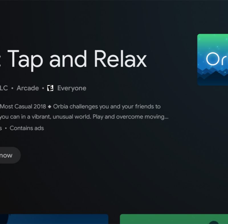Click the 'Most Casual 2018' award text
The width and height of the screenshot is (228, 224).
coord(23,107)
